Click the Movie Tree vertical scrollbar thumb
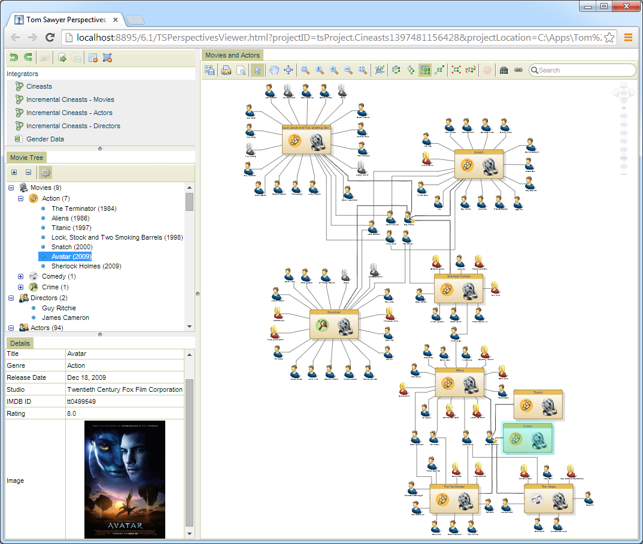Image resolution: width=643 pixels, height=544 pixels. (x=189, y=202)
